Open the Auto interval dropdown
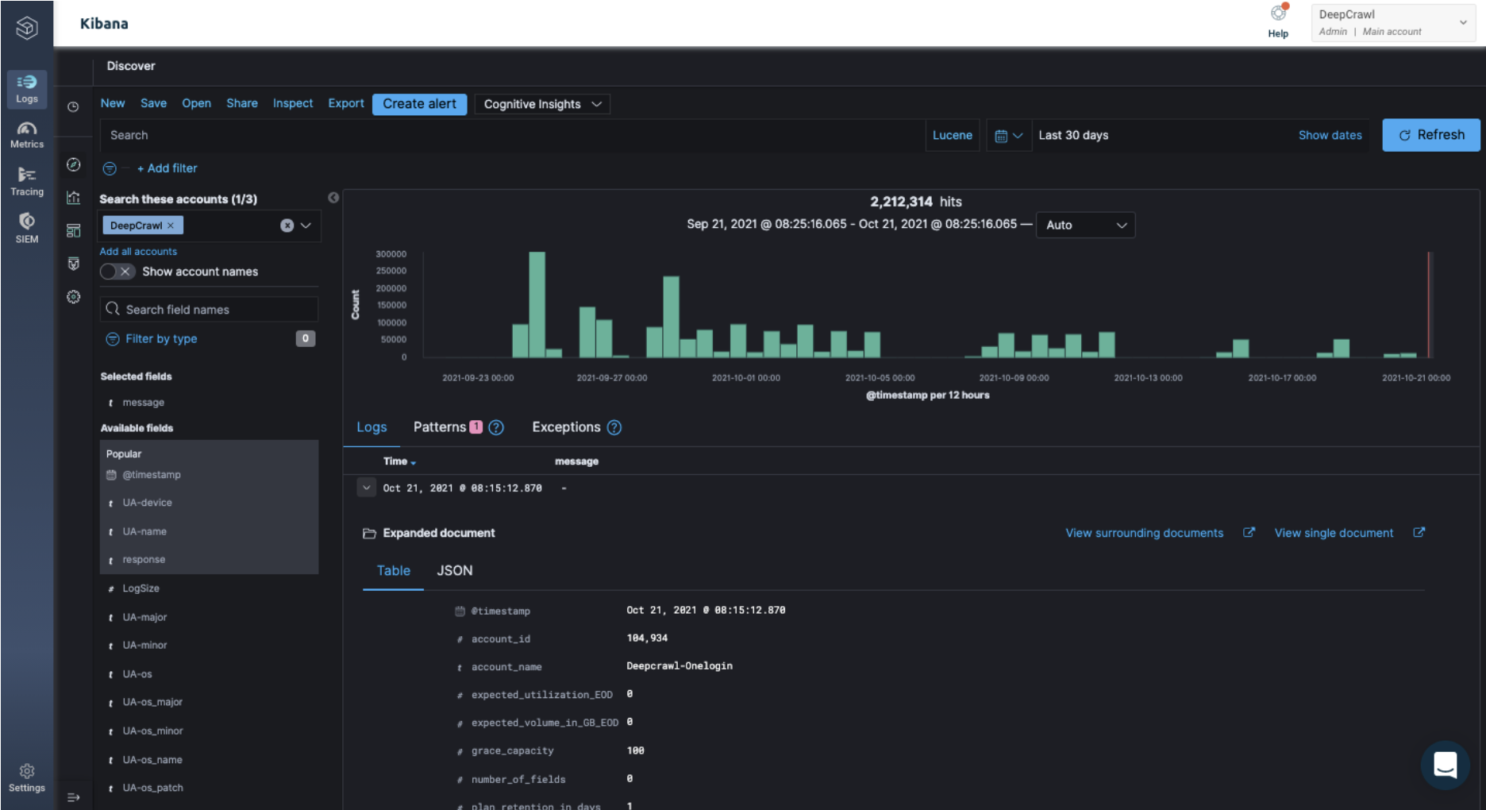 (1085, 225)
